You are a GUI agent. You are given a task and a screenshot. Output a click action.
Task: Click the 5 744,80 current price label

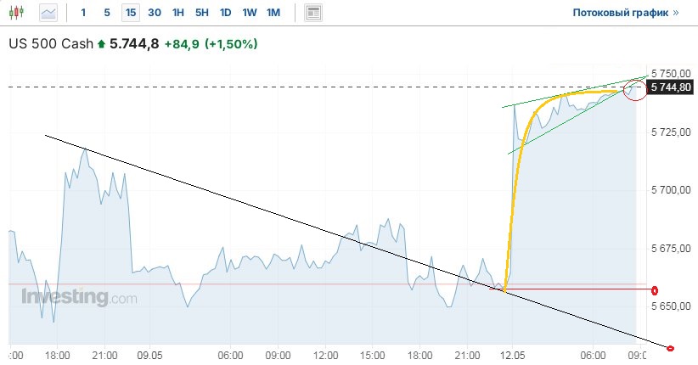[x=671, y=87]
